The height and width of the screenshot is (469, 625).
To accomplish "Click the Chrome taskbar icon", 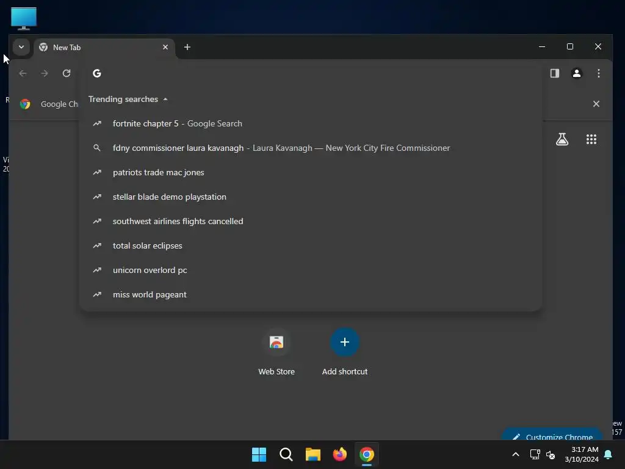I will pyautogui.click(x=367, y=454).
